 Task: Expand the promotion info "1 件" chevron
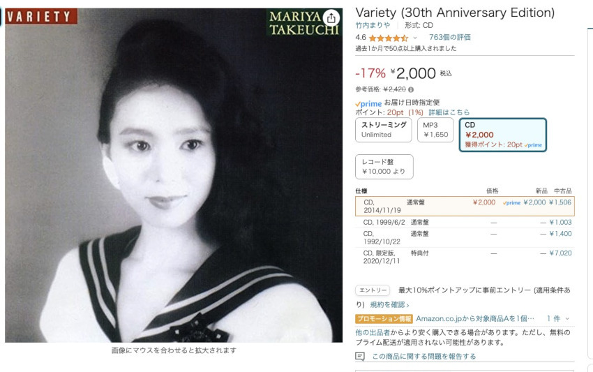point(567,319)
